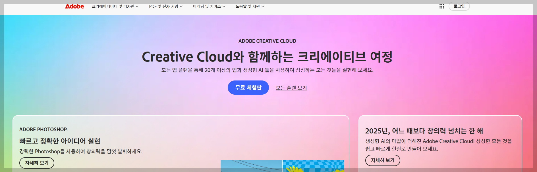The image size is (537, 172).
Task: Click the 빠르고 정확한 아이디어 실현 heading
Action: 60,141
